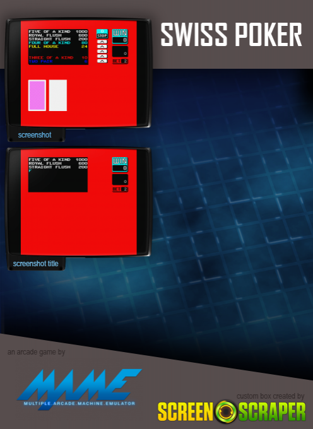Click the 'screenshot title' caption label

(35, 264)
